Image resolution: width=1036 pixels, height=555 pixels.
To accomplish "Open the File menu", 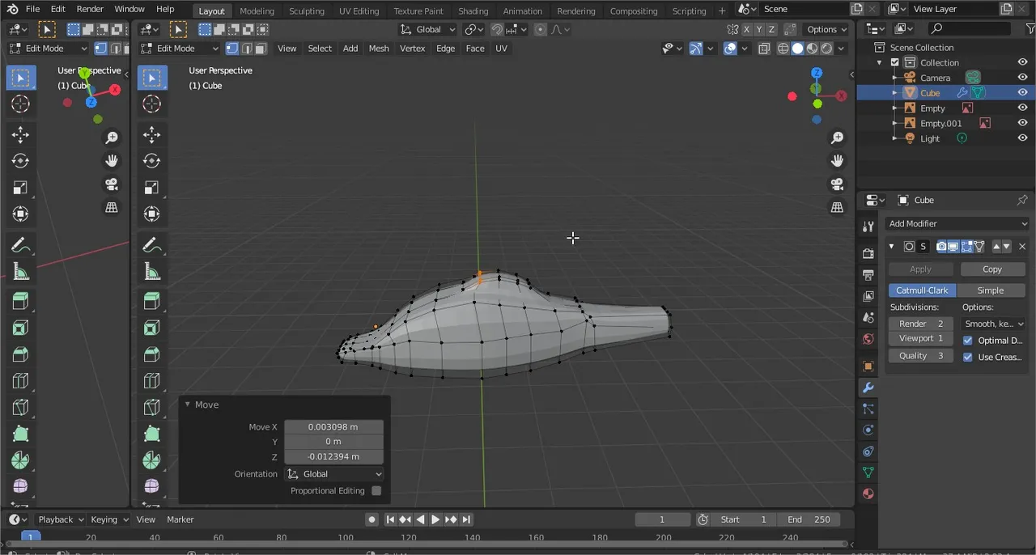I will click(32, 9).
